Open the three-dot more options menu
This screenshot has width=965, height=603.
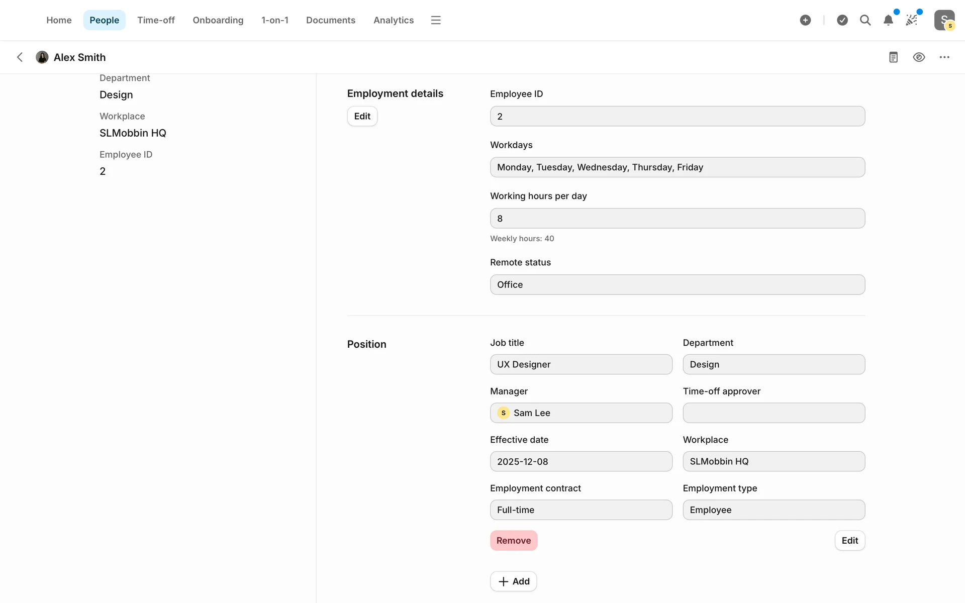(x=944, y=57)
